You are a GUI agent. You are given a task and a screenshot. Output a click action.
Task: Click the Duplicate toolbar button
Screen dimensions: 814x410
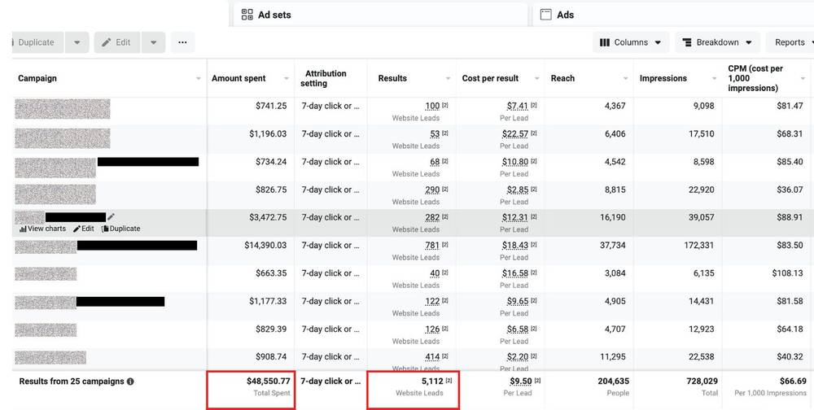38,42
